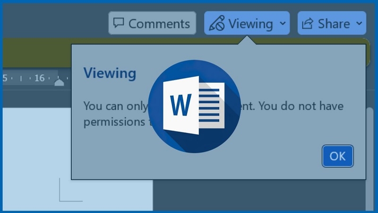Click the 'Viewing' heading in the popup
Viewport: 378px width, 213px height.
110,73
